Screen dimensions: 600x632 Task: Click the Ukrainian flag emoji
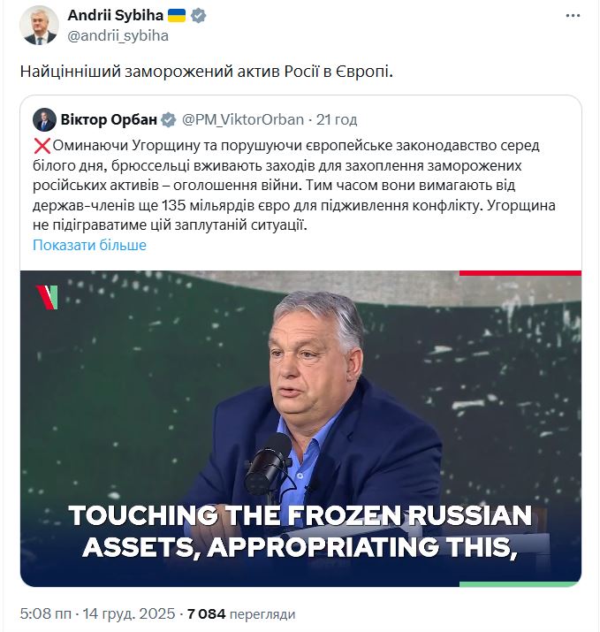177,16
